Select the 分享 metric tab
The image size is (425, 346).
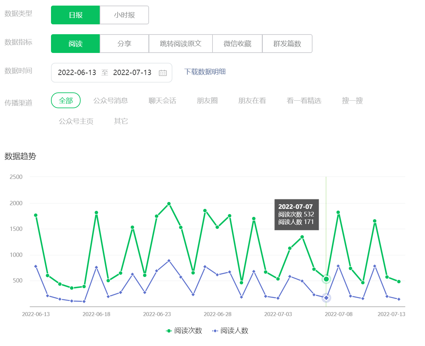124,44
